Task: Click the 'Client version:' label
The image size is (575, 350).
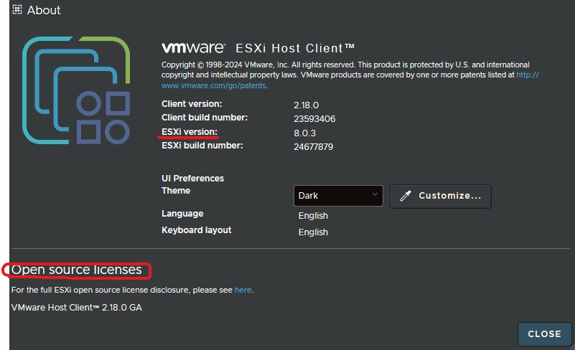Action: coord(192,104)
